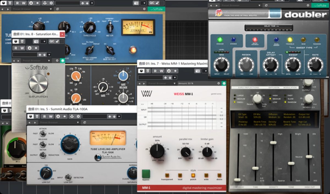
Task: Select TRIANGLE sweep type on doubler
Action: coord(290,40)
